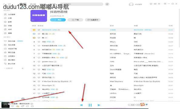Image resolution: width=180 pixels, height=109 pixels.
Task: Pause the currently playing song
Action: click(90, 105)
